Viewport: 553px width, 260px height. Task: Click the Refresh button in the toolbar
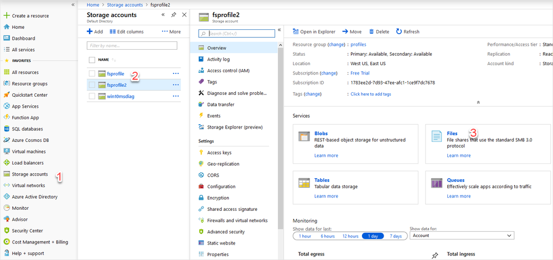(408, 31)
